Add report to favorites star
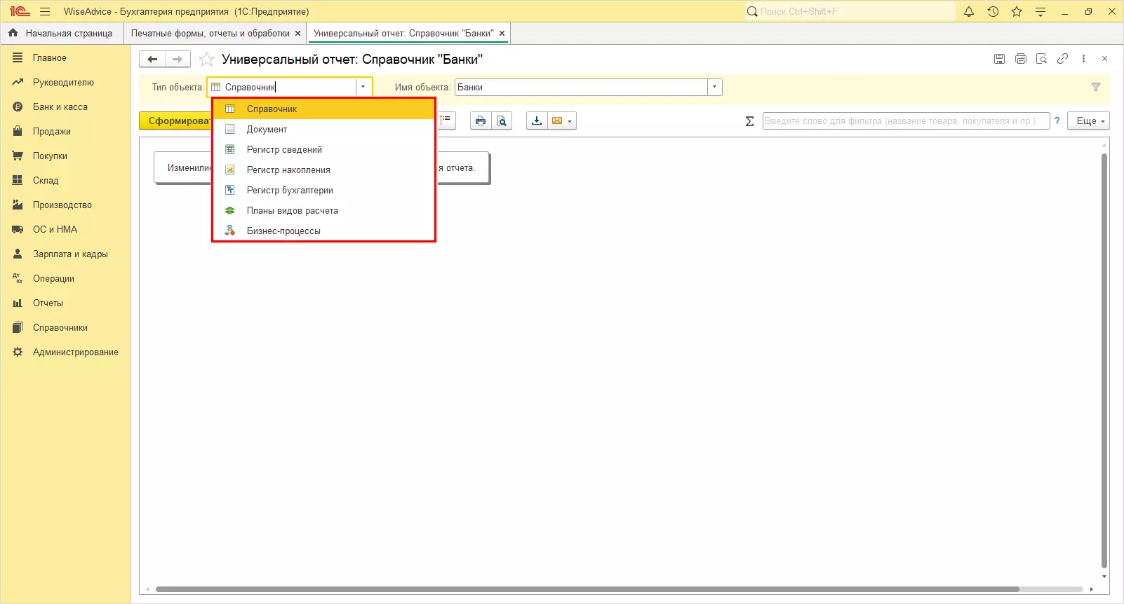The width and height of the screenshot is (1124, 604). (x=206, y=59)
